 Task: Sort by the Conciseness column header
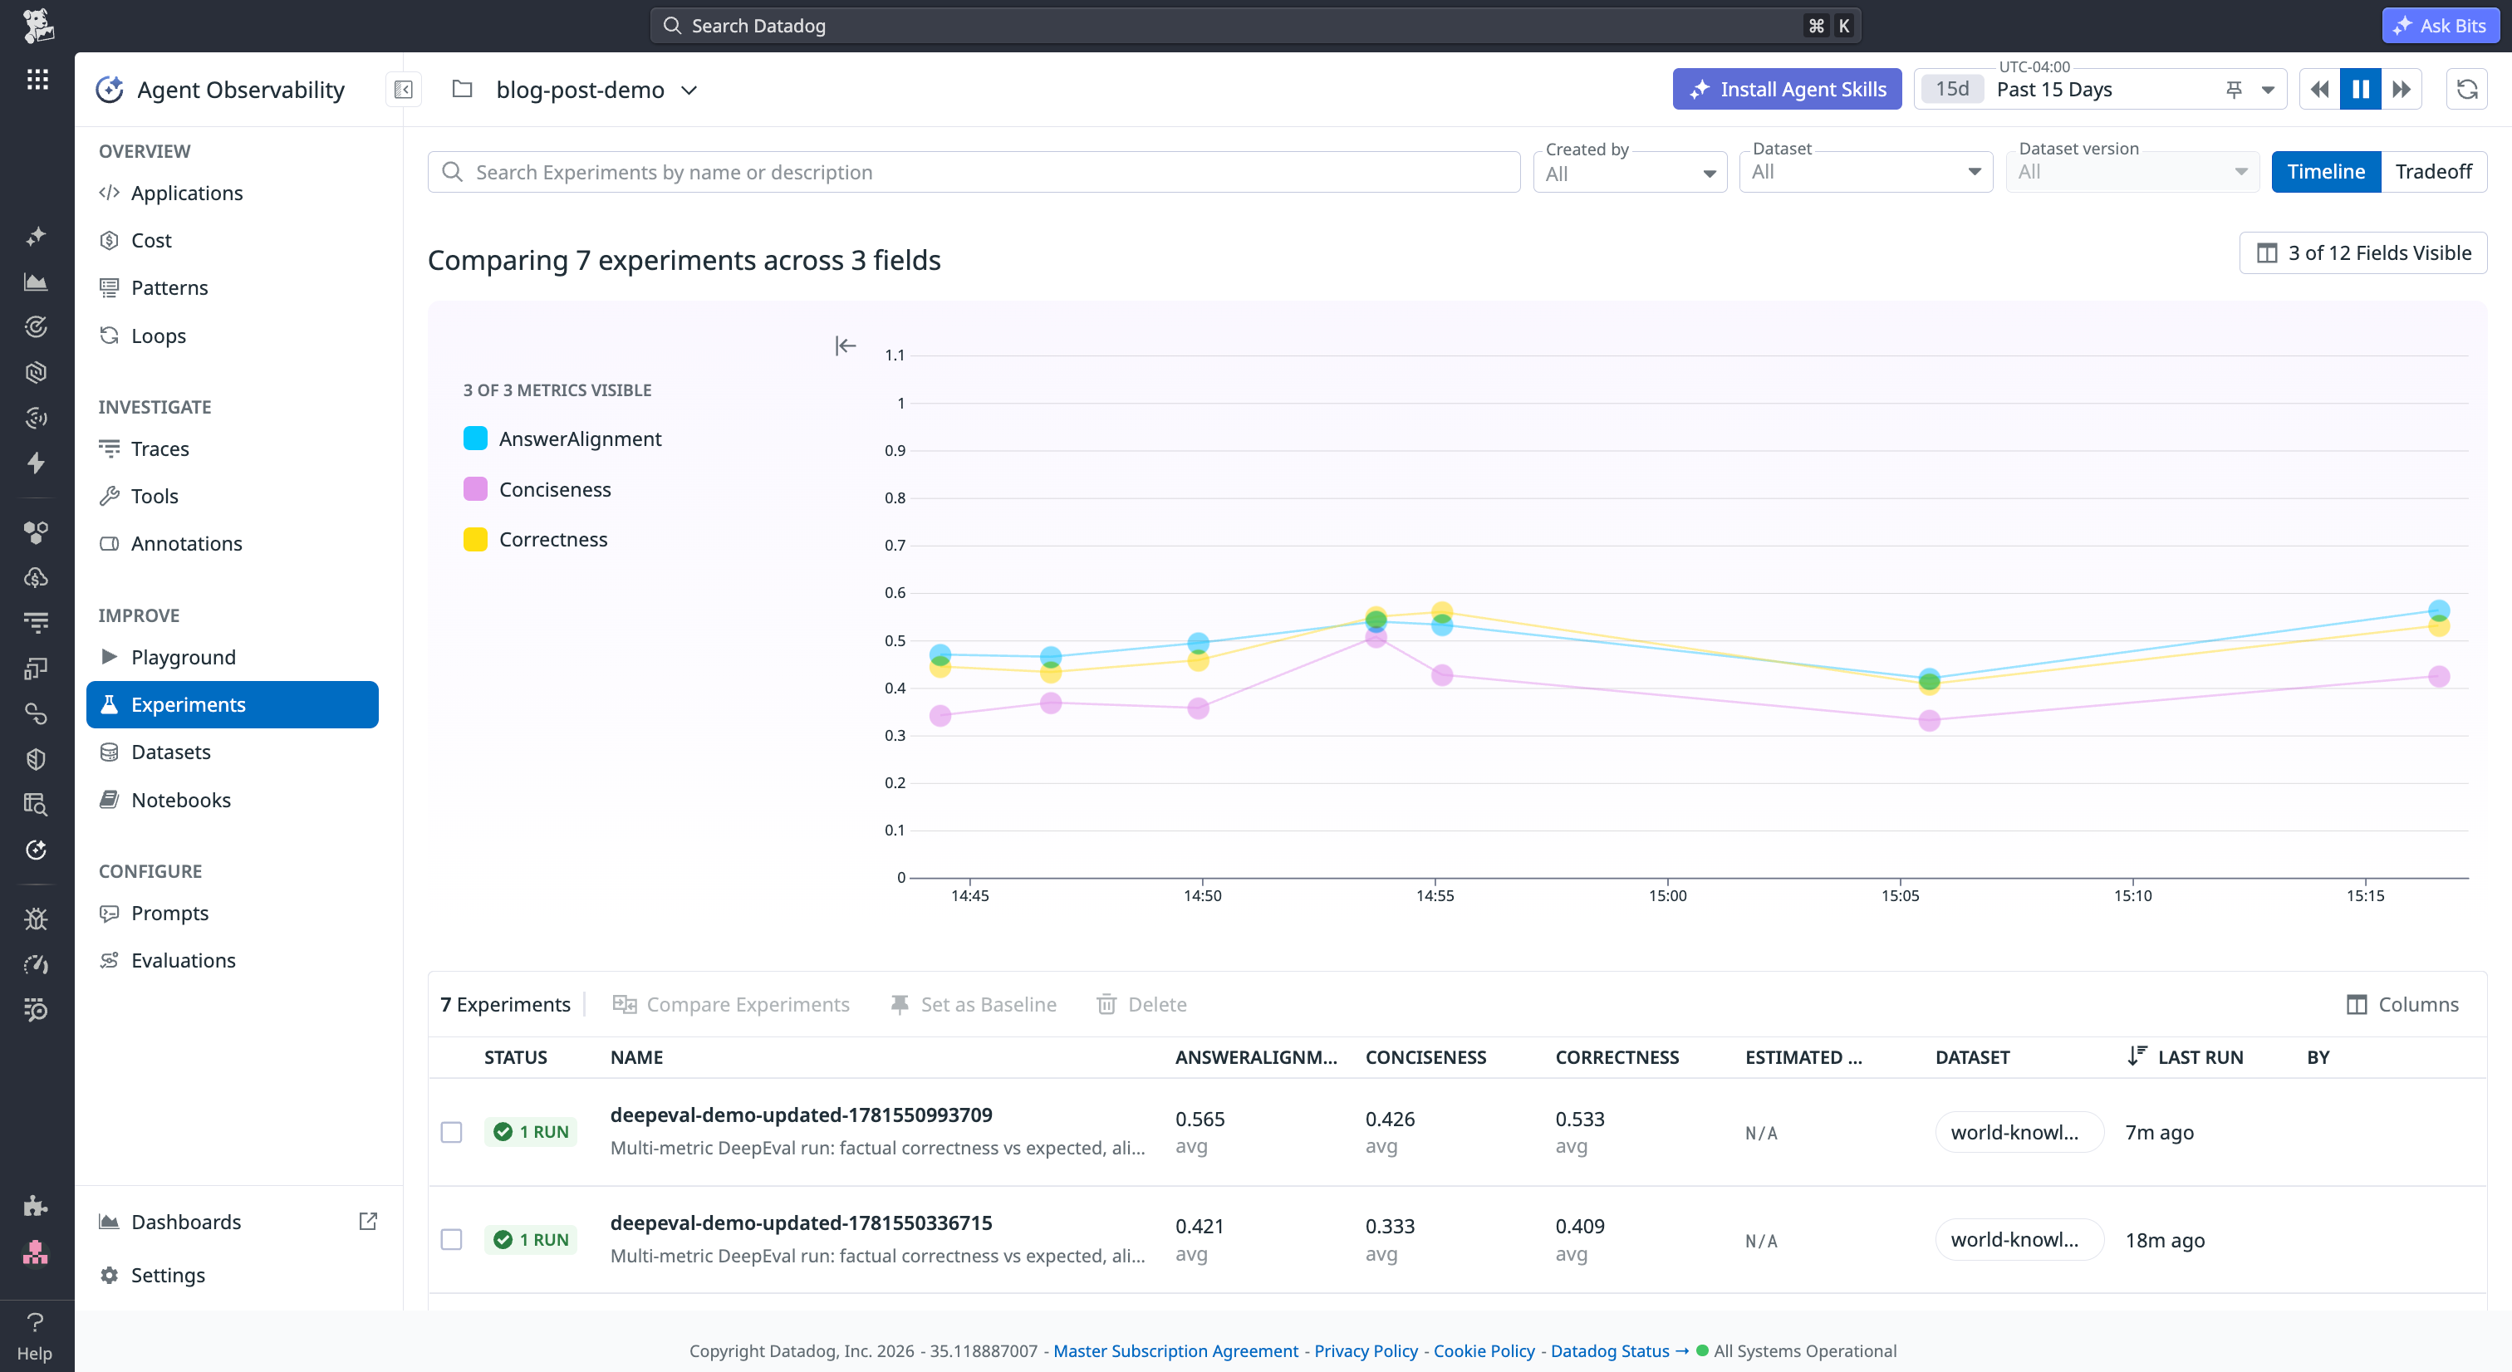pyautogui.click(x=1425, y=1057)
